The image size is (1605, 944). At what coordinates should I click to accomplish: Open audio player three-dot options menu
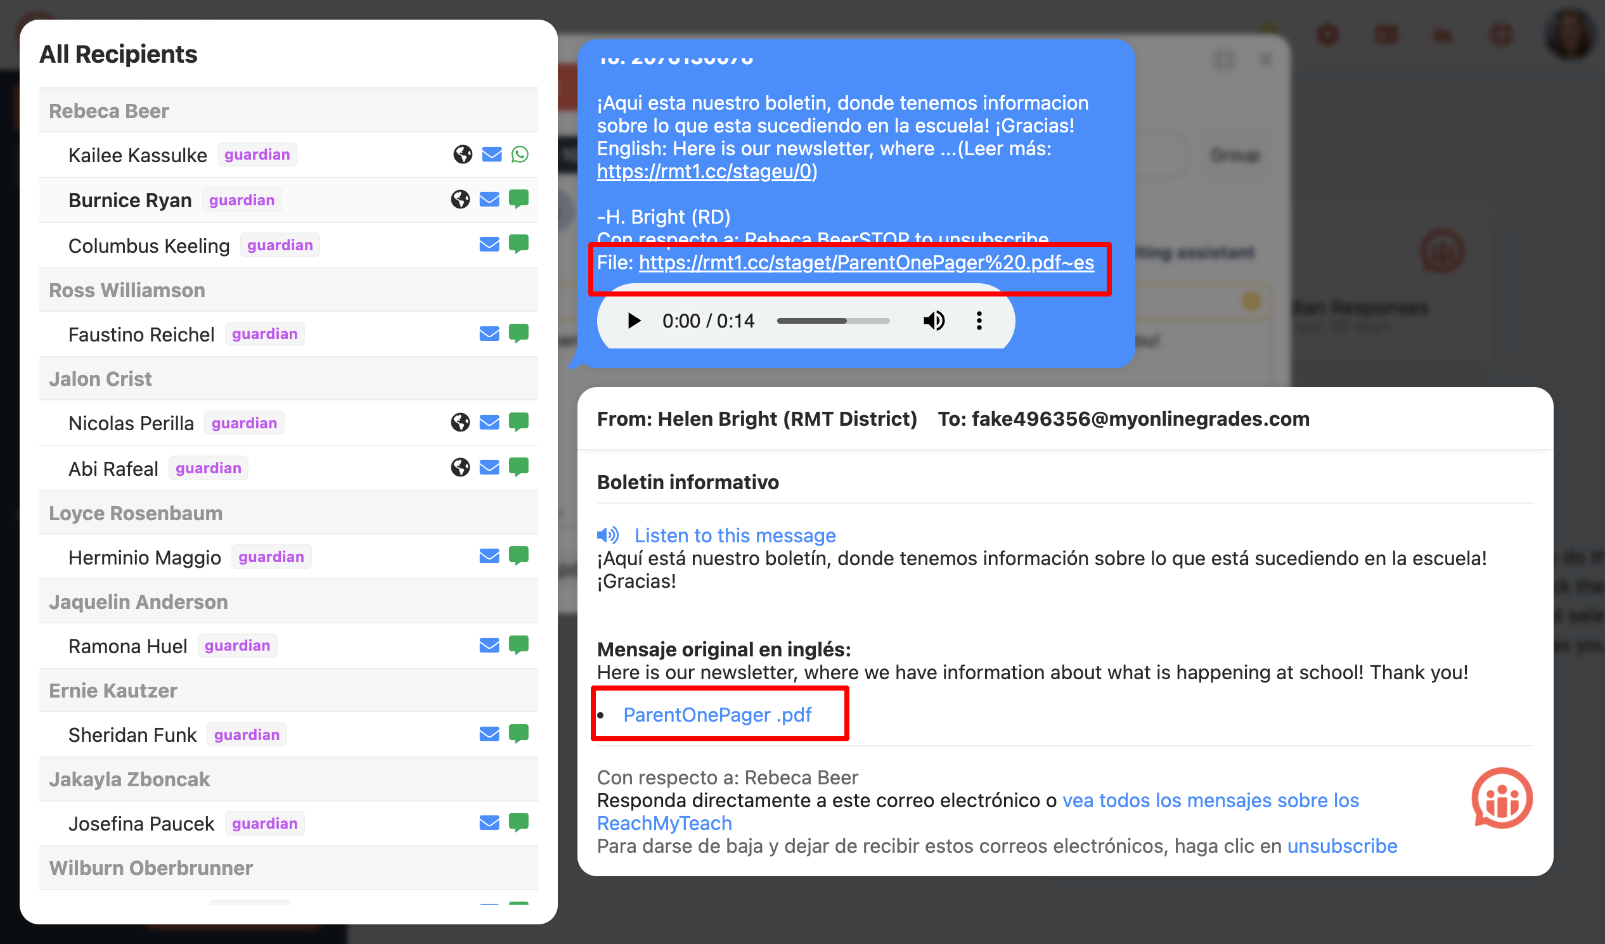point(979,321)
